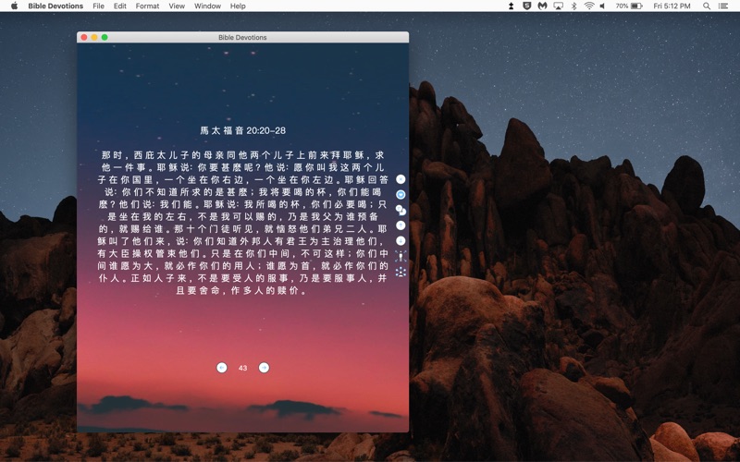Click the heart favorite icon in sidebar
This screenshot has width=740, height=462.
(401, 194)
